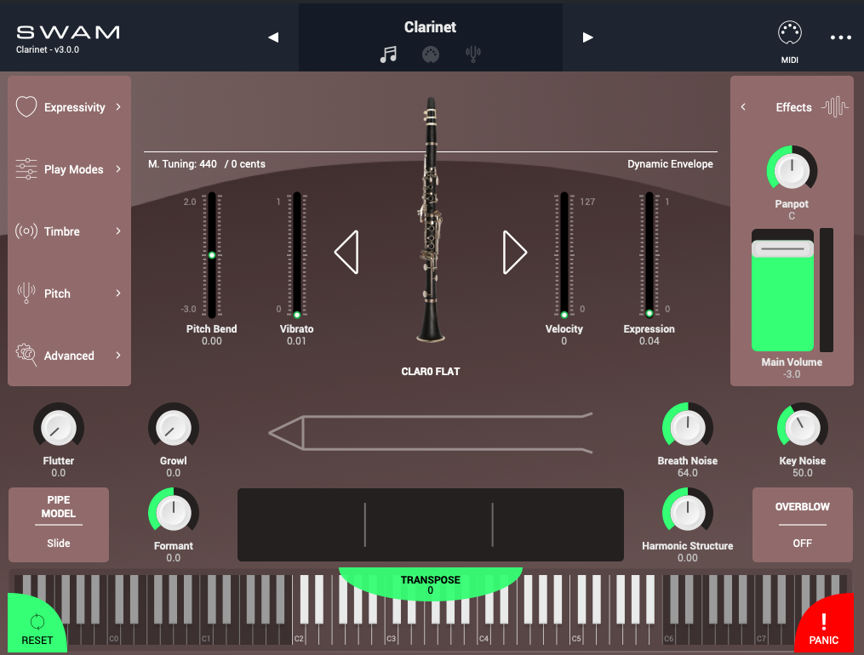Toggle the Overblow OFF switch
The width and height of the screenshot is (864, 655).
pyautogui.click(x=802, y=525)
